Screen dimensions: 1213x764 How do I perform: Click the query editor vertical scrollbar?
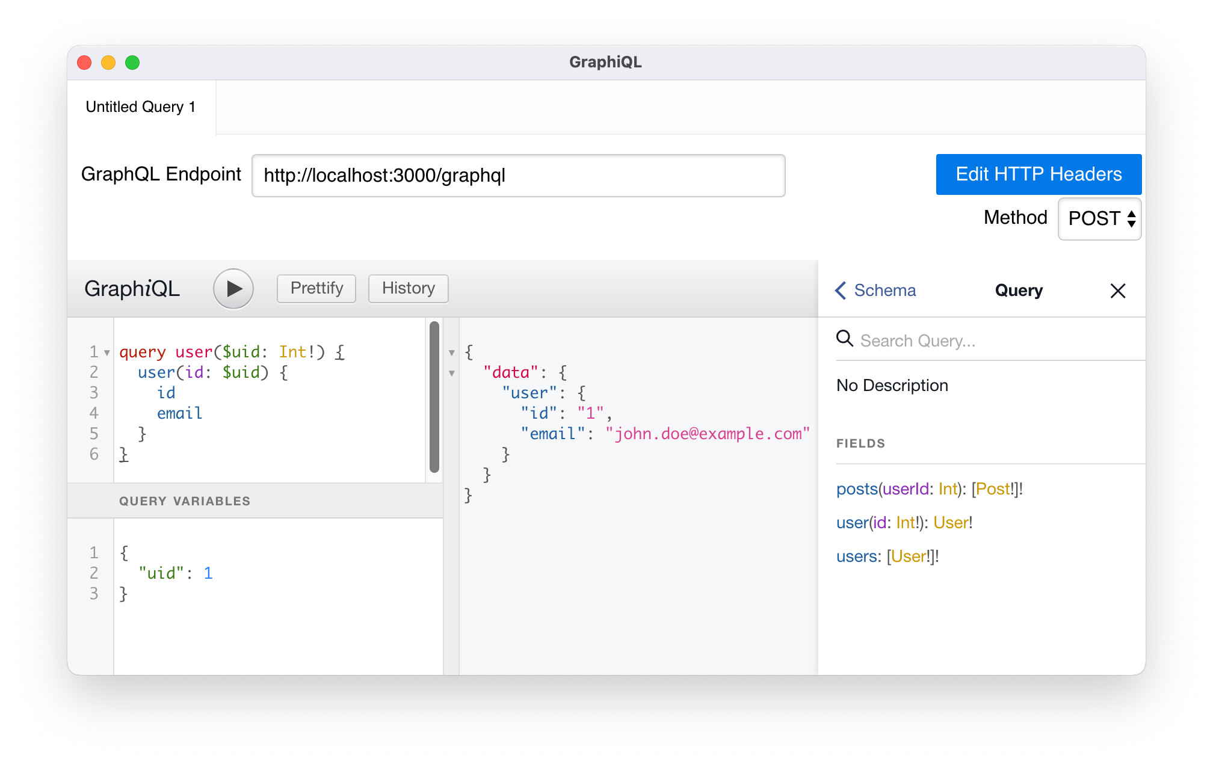tap(434, 397)
